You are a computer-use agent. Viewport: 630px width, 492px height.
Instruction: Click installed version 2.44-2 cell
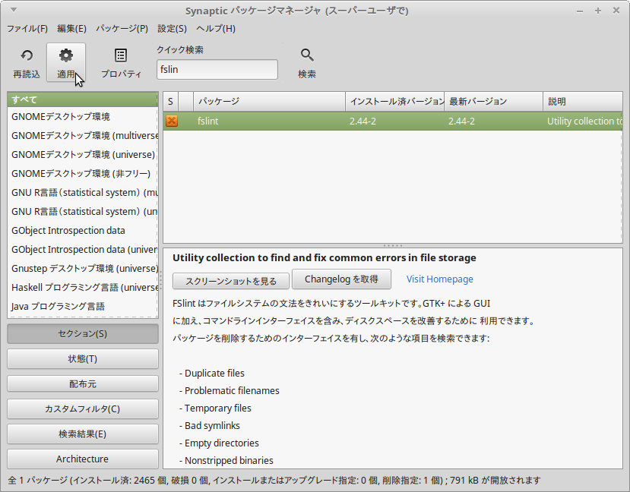tap(362, 121)
